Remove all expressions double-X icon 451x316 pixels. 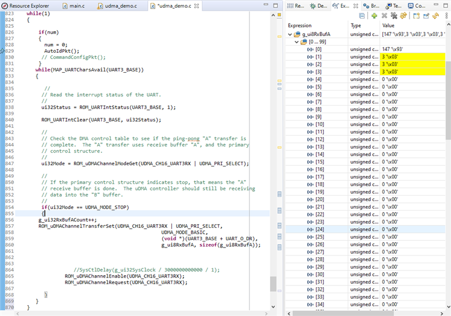(x=394, y=16)
